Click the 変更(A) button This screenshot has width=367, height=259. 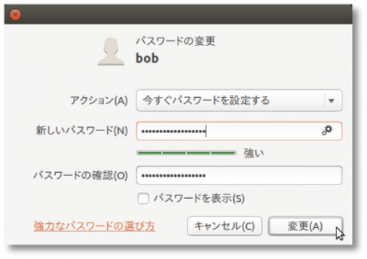coord(305,226)
